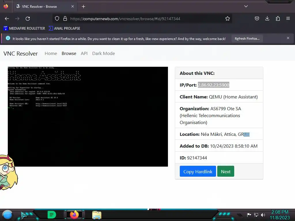Click the Copy Hardlink button

198,172
